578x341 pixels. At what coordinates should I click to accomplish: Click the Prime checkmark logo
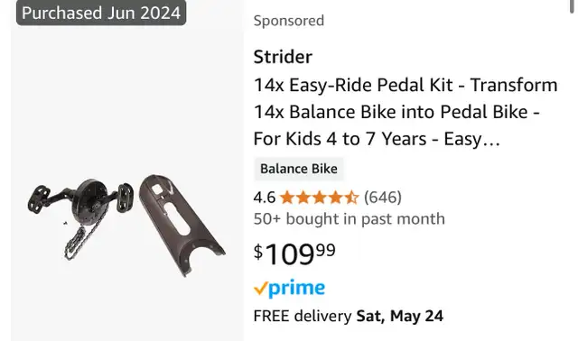260,289
